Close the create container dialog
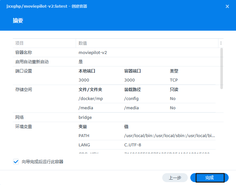This screenshot has width=236, height=185. [x=227, y=6]
